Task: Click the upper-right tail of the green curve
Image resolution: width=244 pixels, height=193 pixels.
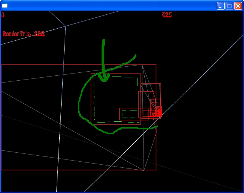Action: pyautogui.click(x=135, y=55)
